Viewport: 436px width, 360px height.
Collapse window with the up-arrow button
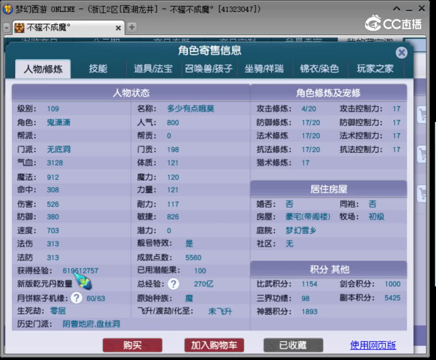tap(397, 9)
